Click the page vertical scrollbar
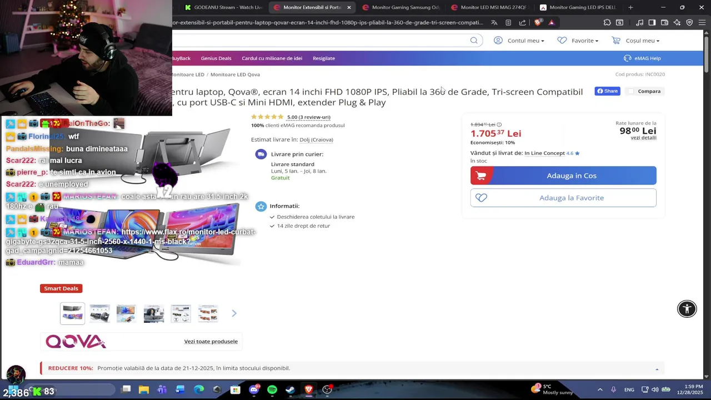Screen dimensions: 711x400 (x=707, y=53)
